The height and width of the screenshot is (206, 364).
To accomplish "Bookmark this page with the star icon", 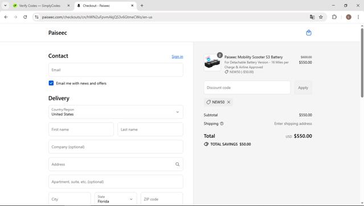I will (x=321, y=17).
